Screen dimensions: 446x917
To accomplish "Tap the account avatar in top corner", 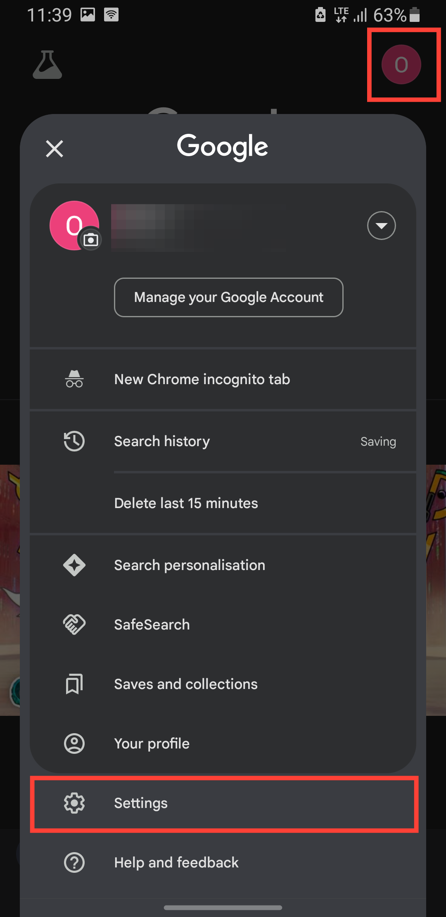I will (401, 65).
